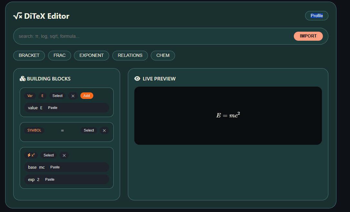
Task: Click the IMPORT button
Action: tap(308, 36)
